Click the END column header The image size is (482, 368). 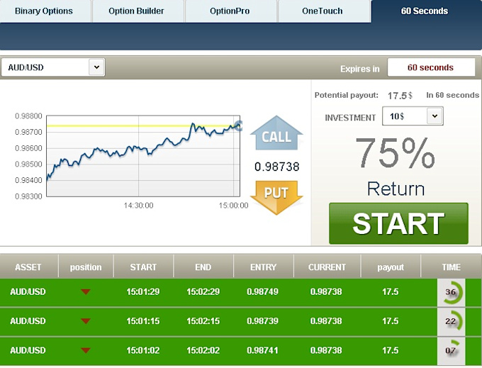[x=203, y=267]
